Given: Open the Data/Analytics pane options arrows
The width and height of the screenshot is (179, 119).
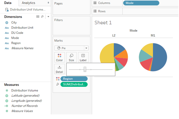Looking at the screenshot, I should pos(48,3).
